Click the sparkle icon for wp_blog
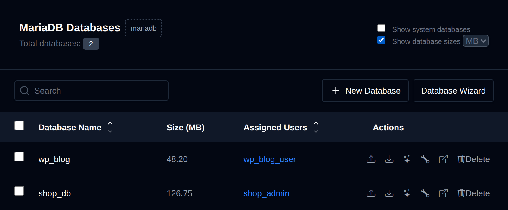The image size is (508, 210). 407,159
